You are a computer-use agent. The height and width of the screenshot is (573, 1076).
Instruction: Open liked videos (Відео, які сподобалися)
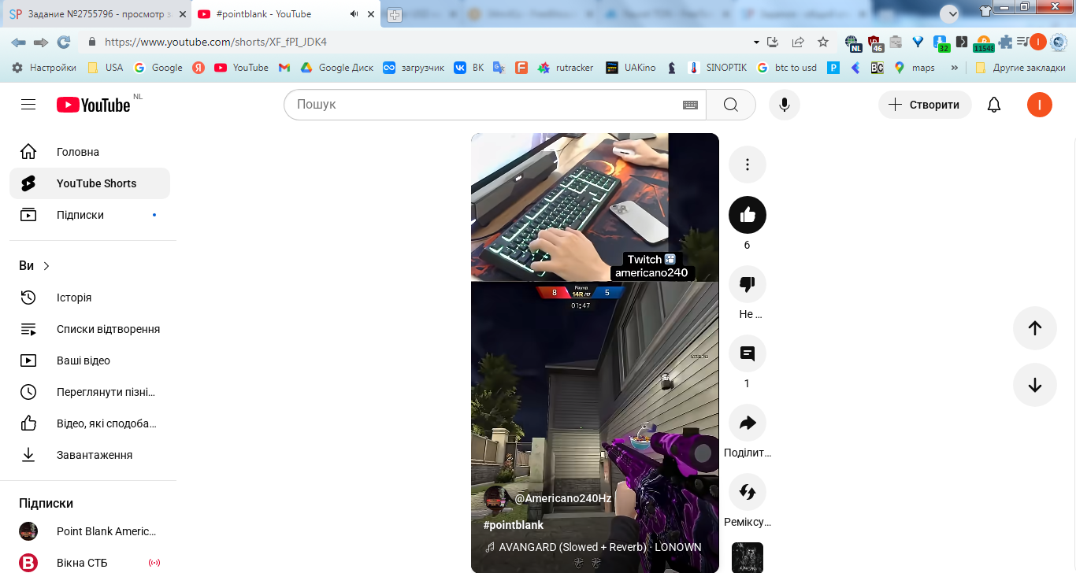pyautogui.click(x=90, y=423)
